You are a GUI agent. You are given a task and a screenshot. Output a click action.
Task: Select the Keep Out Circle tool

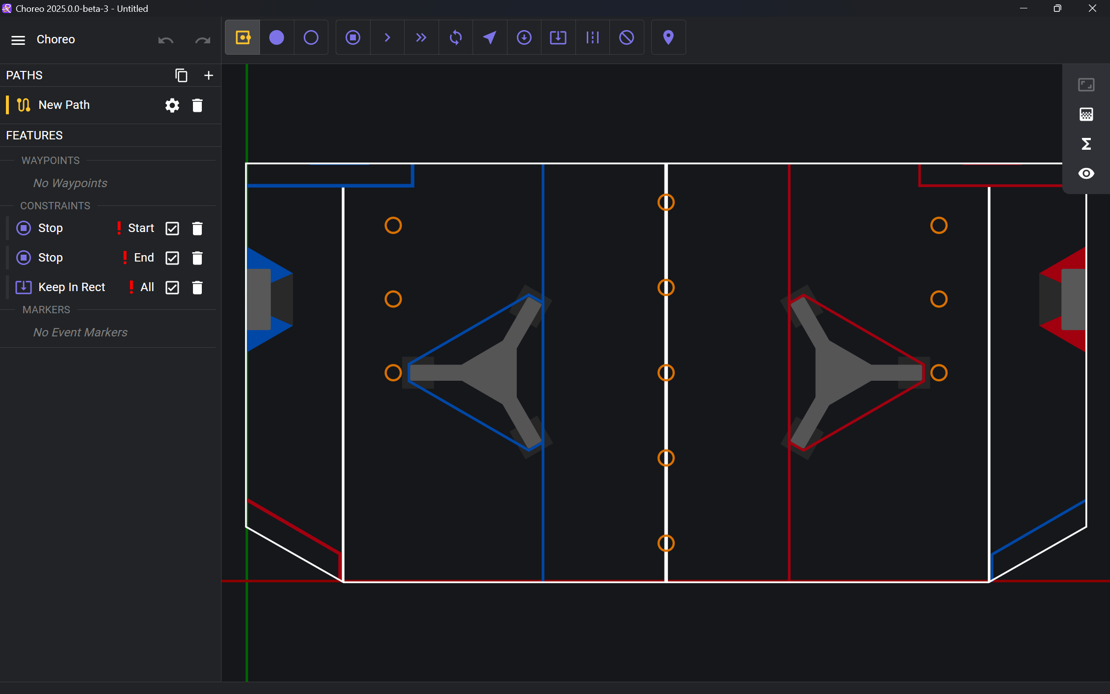click(627, 37)
